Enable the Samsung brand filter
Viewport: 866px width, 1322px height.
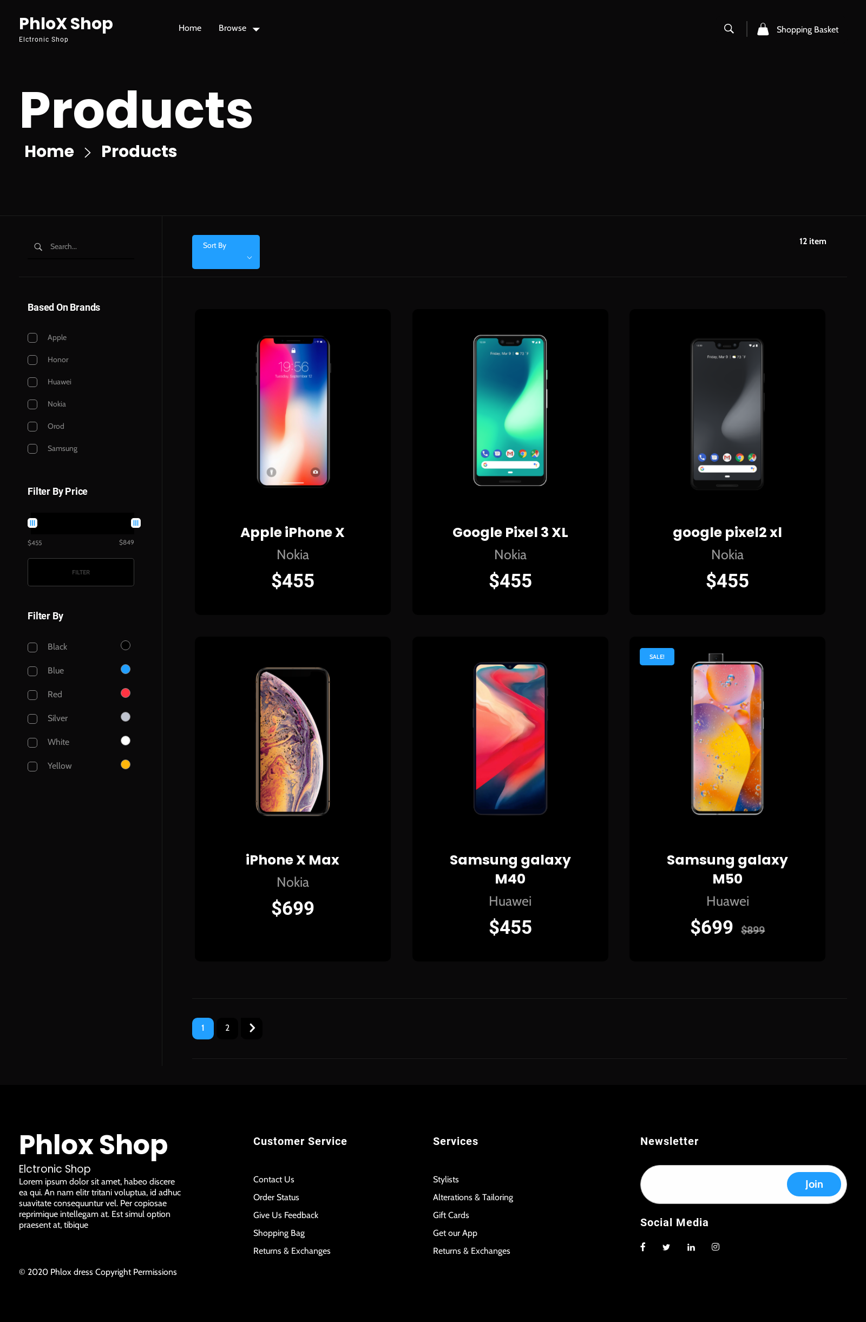[x=33, y=449]
